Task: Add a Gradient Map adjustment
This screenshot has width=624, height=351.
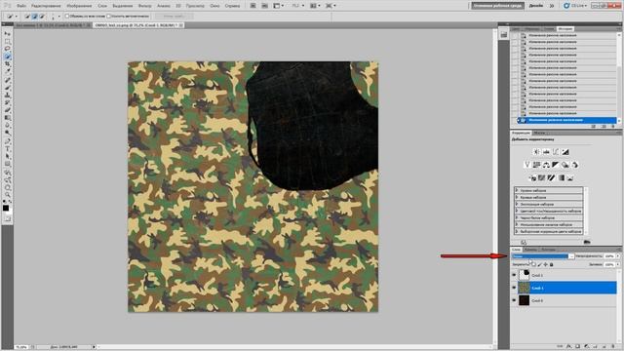Action: (562, 177)
